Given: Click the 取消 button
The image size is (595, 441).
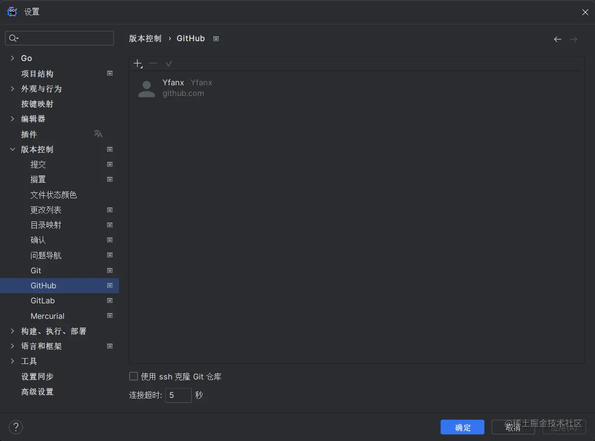Looking at the screenshot, I should (x=513, y=427).
